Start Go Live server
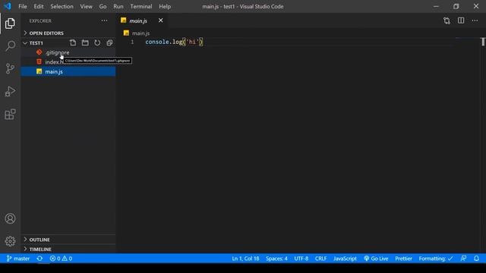Viewport: 486px width, 273px height. 376,259
